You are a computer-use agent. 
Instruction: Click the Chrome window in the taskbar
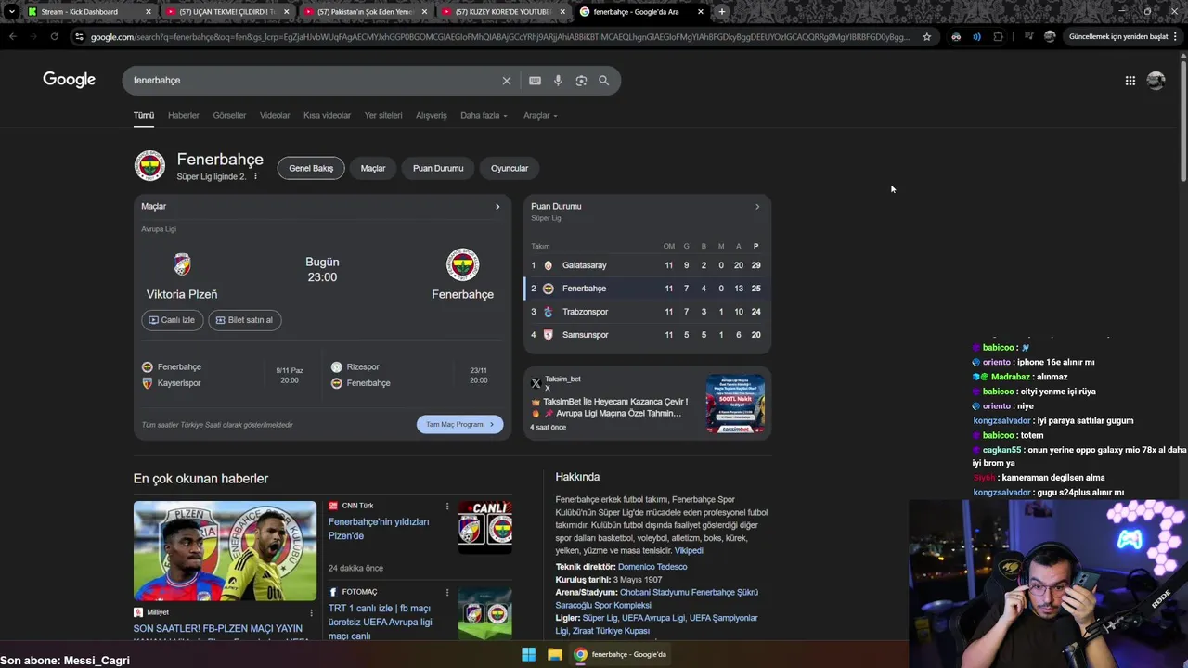[x=620, y=654]
